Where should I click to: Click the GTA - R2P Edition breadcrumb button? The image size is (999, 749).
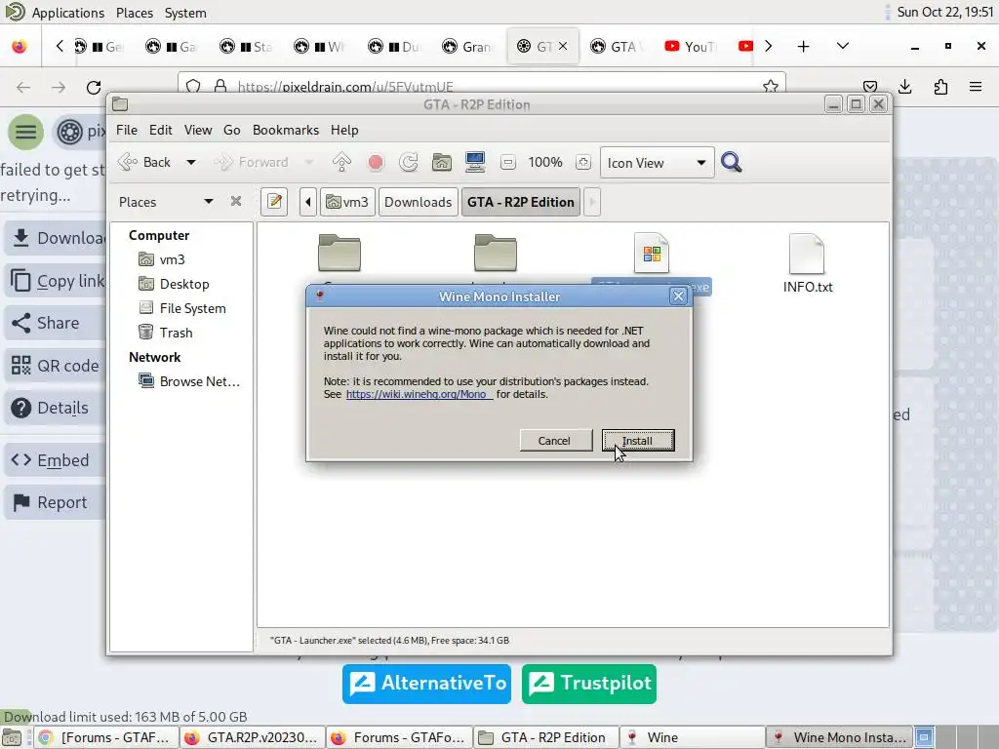(521, 202)
